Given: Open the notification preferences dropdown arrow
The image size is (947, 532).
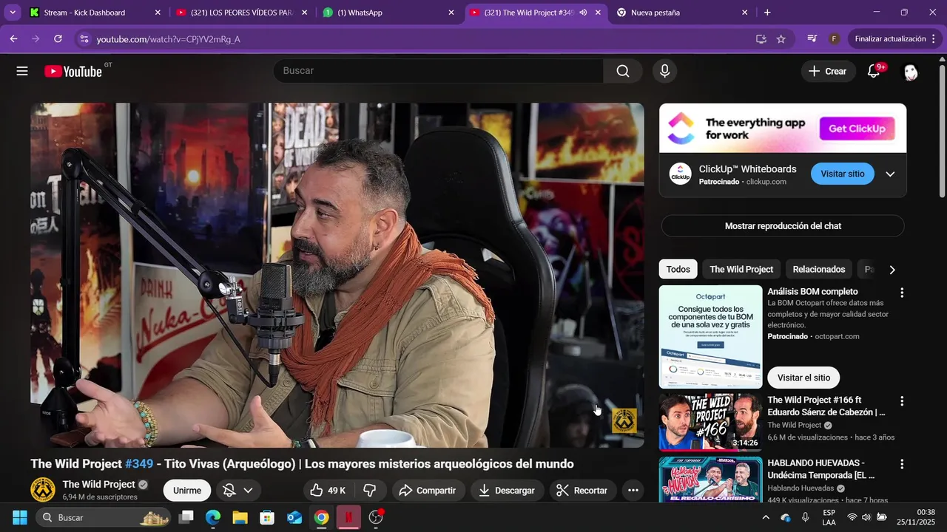Looking at the screenshot, I should (x=248, y=490).
